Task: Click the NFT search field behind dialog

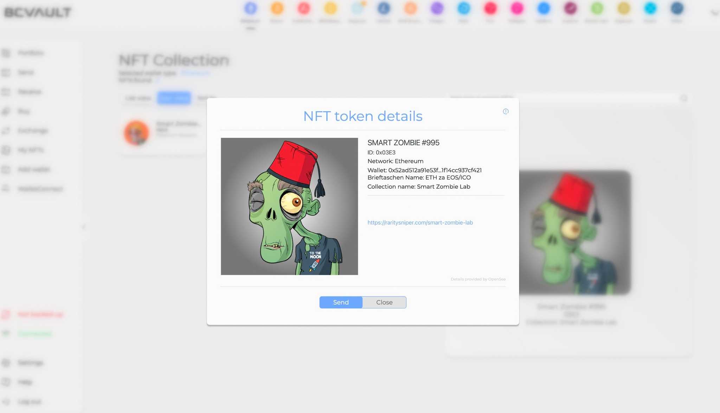Action: coord(562,98)
